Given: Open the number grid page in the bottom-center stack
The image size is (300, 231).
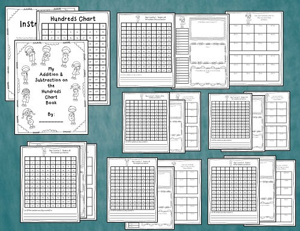Looking at the screenshot, I should pos(132,190).
